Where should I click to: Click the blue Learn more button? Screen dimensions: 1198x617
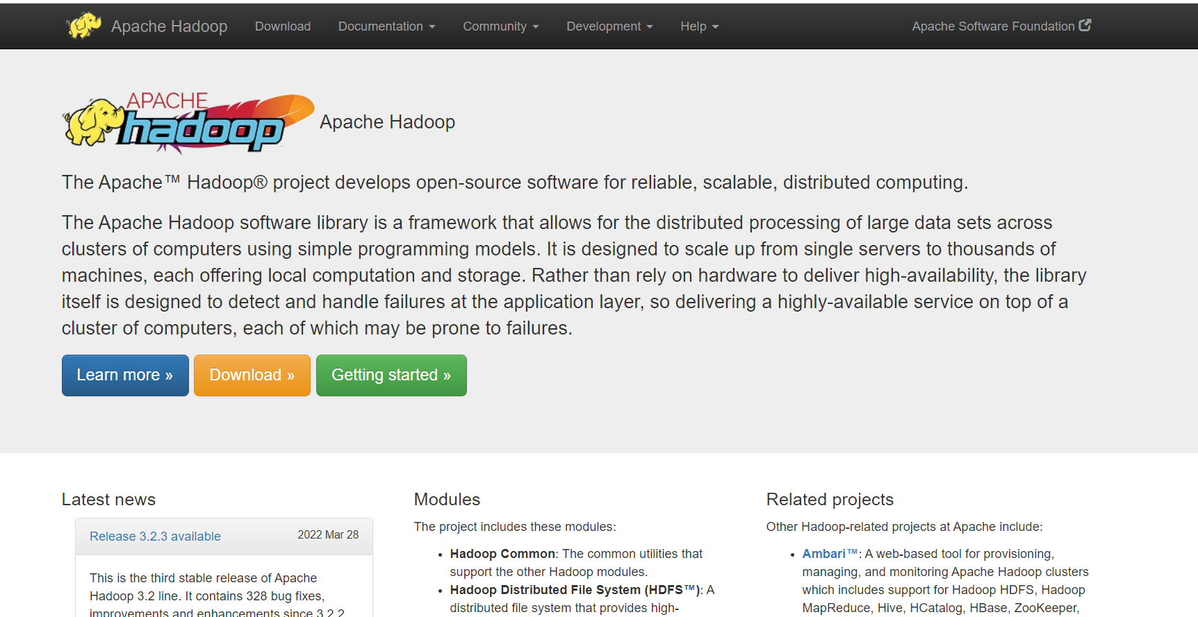[125, 375]
